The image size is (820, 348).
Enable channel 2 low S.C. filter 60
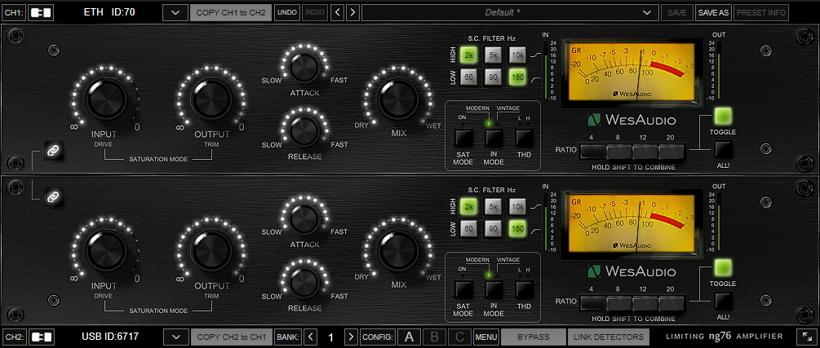click(468, 229)
